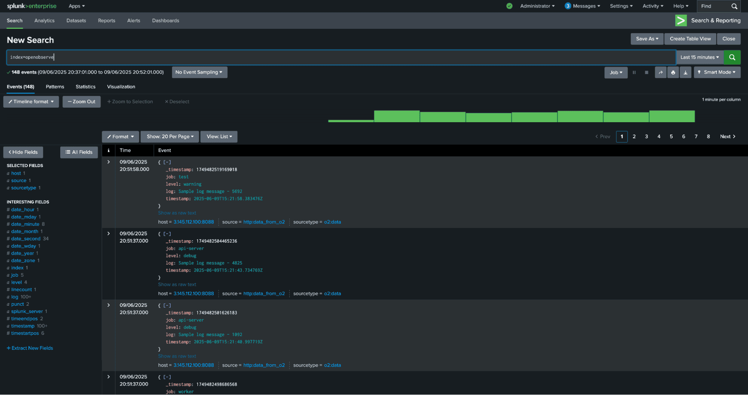Click the green system health status icon
The height and width of the screenshot is (395, 748).
[509, 6]
